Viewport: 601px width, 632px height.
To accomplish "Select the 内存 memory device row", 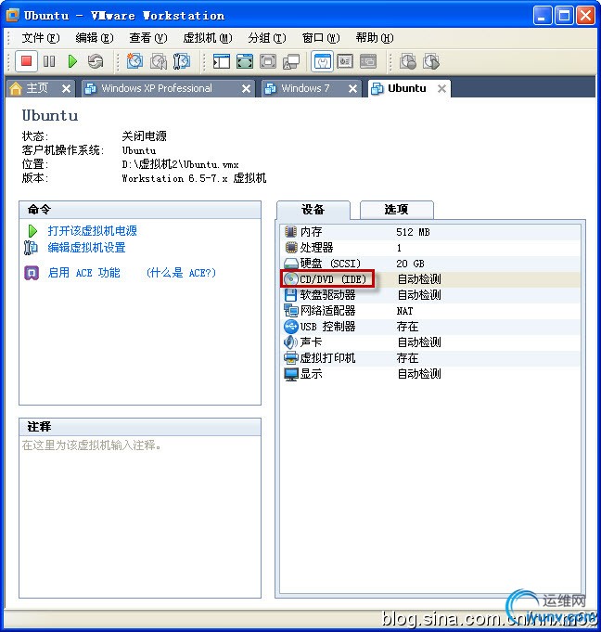I will click(x=430, y=232).
